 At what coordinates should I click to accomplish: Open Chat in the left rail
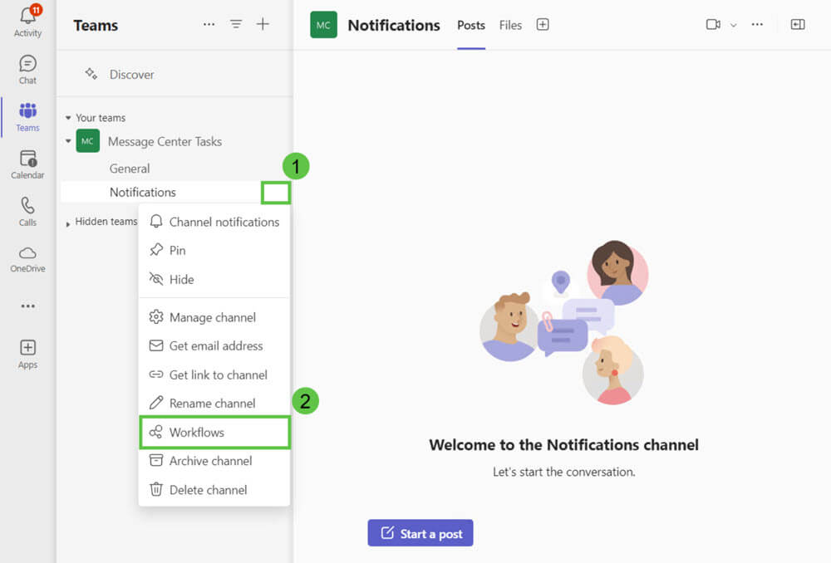[27, 70]
